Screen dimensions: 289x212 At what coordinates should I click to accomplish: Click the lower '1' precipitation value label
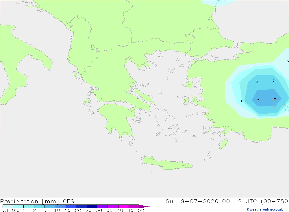(241, 101)
